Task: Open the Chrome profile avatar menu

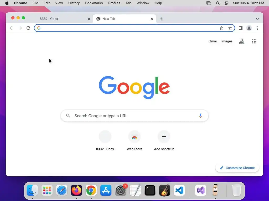Action: (x=249, y=28)
